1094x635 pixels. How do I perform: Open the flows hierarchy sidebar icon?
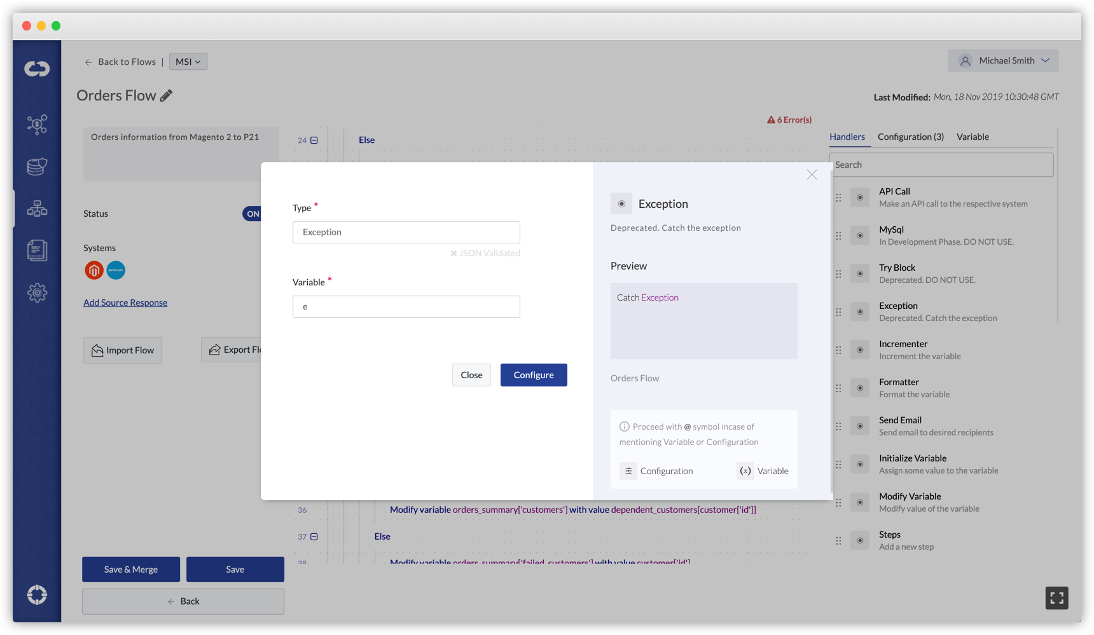pyautogui.click(x=37, y=208)
